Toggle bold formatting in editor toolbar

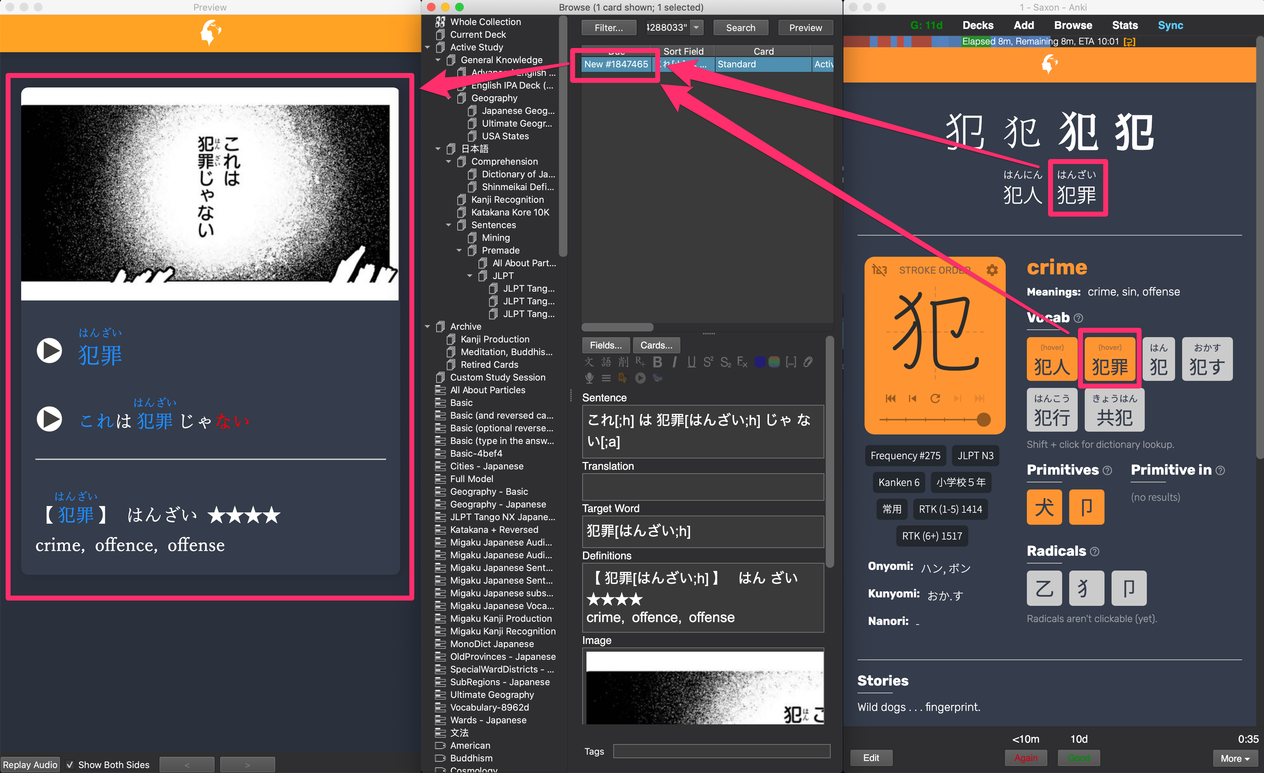coord(657,363)
